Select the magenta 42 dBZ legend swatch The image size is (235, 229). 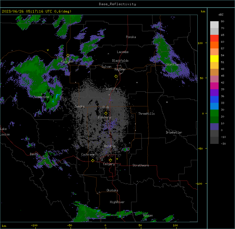[x=214, y=86]
